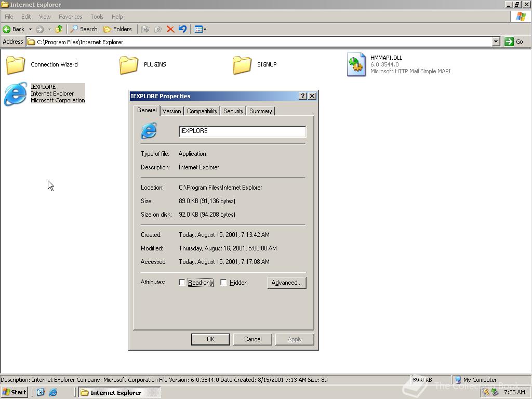Screen dimensions: 532x399
Task: Open the View menu
Action: [45, 17]
